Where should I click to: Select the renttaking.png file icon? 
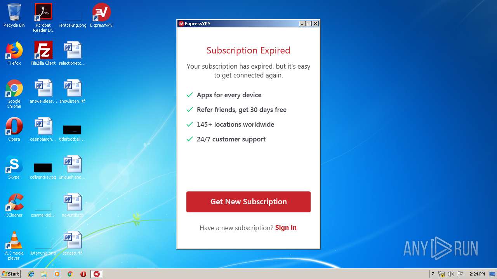tap(72, 18)
